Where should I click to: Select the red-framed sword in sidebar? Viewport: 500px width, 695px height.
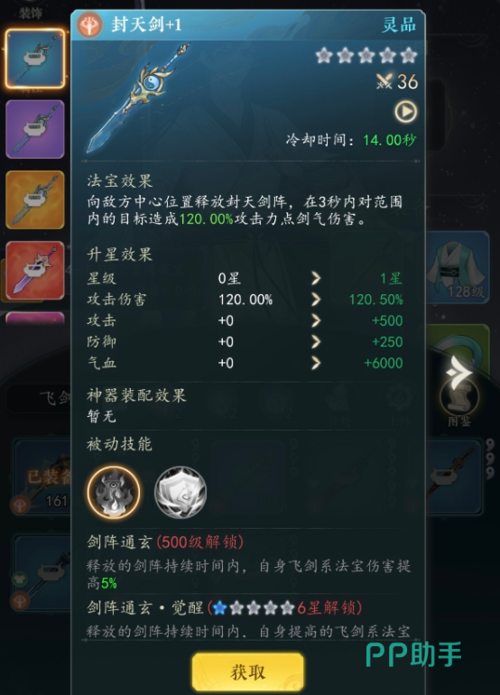pos(35,271)
